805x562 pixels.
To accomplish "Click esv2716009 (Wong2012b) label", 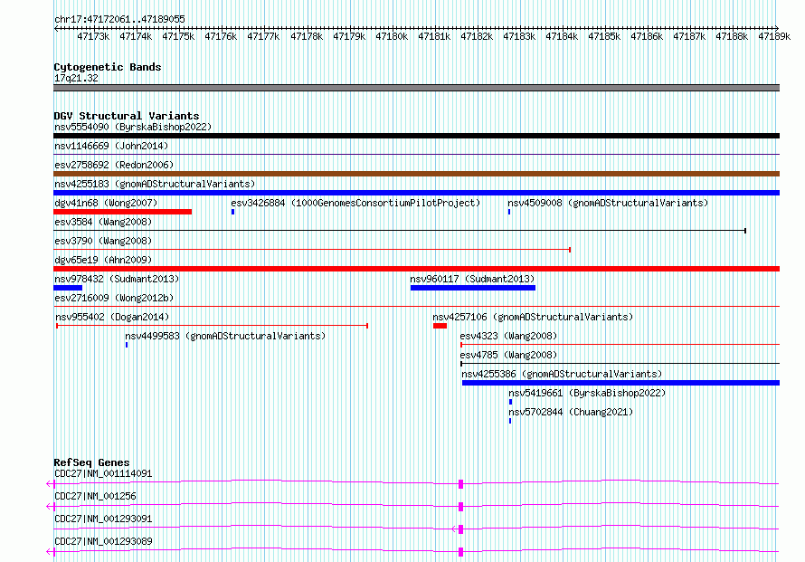I will pos(114,298).
